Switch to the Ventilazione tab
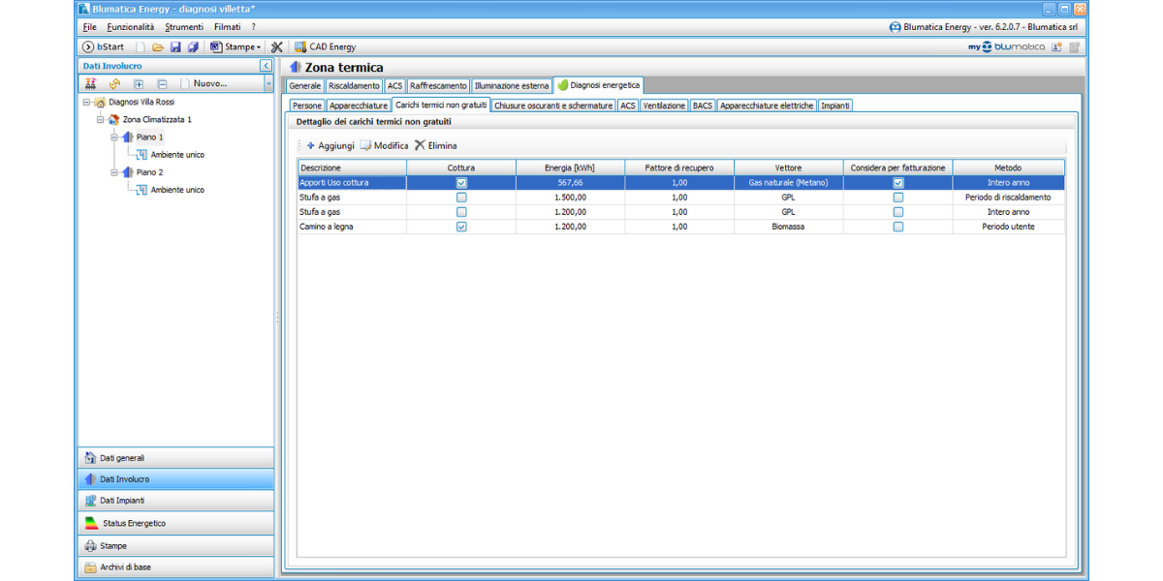 [664, 106]
